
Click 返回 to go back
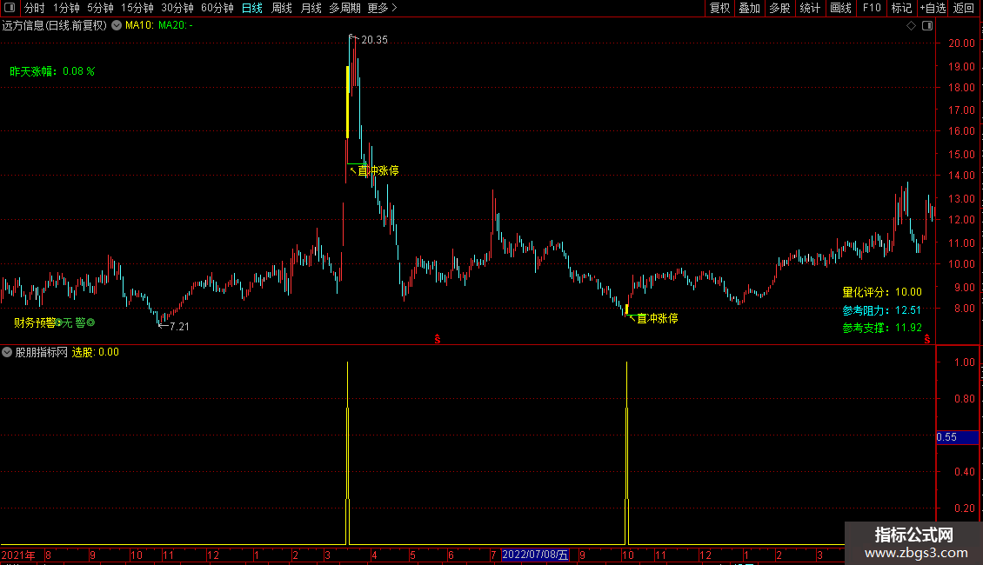(964, 8)
